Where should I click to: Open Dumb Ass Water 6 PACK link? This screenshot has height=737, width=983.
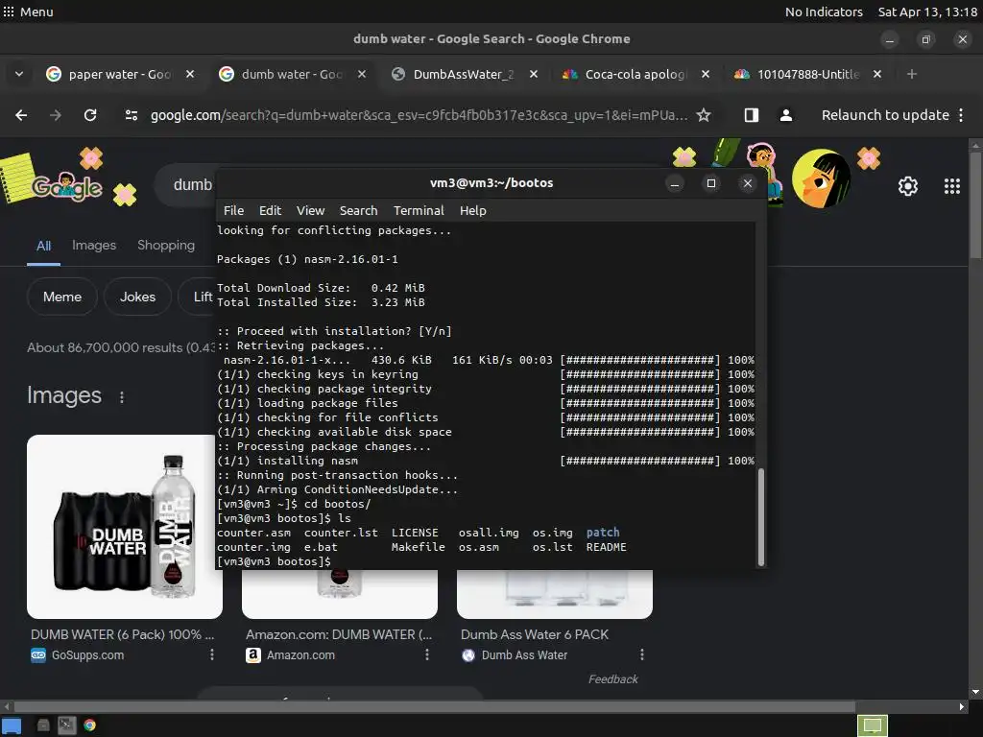(x=534, y=634)
